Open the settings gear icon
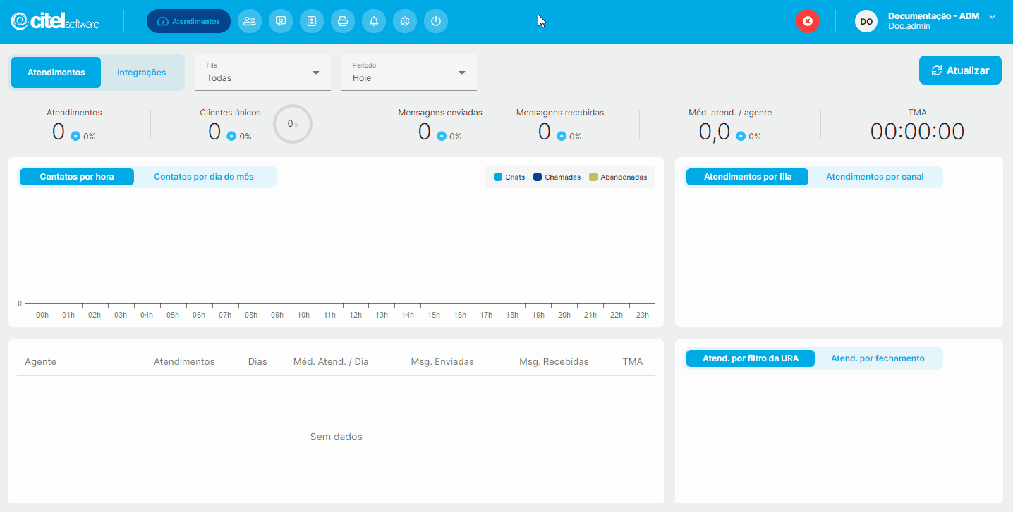 click(405, 21)
